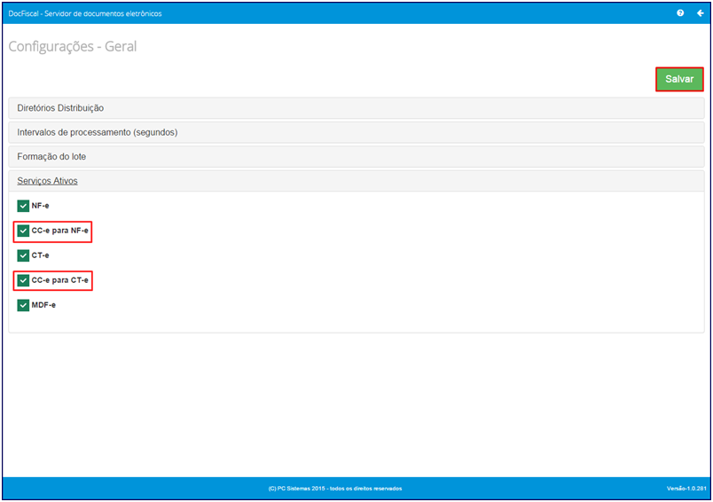Viewport: 713px width, 502px height.
Task: Toggle CC-e para NF-e checkbox
Action: click(x=23, y=231)
